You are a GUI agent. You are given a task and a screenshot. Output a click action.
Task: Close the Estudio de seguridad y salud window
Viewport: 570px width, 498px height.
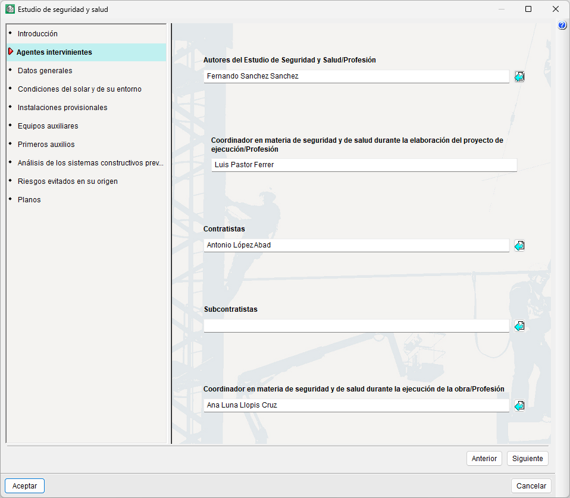coord(556,9)
